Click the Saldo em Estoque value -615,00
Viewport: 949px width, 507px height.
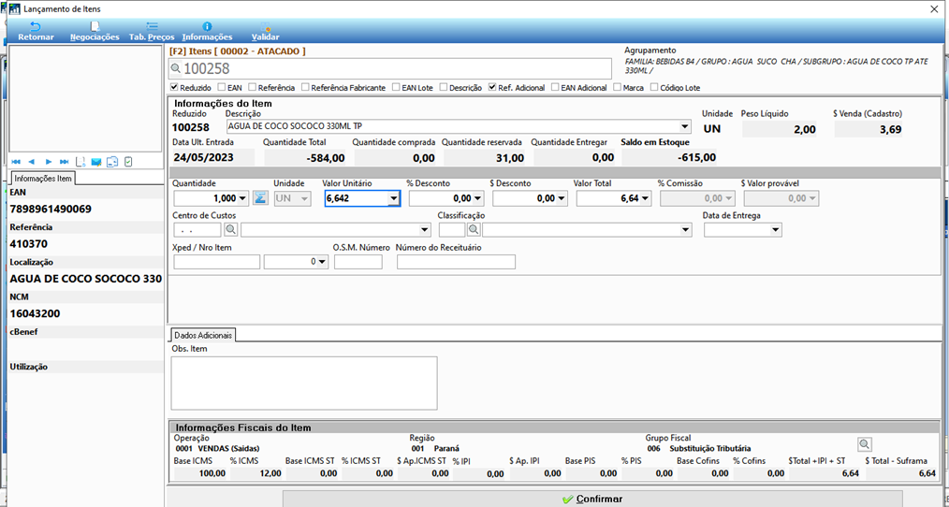pyautogui.click(x=697, y=158)
